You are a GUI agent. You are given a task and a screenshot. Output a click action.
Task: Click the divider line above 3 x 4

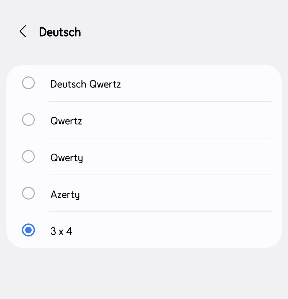tap(160, 212)
